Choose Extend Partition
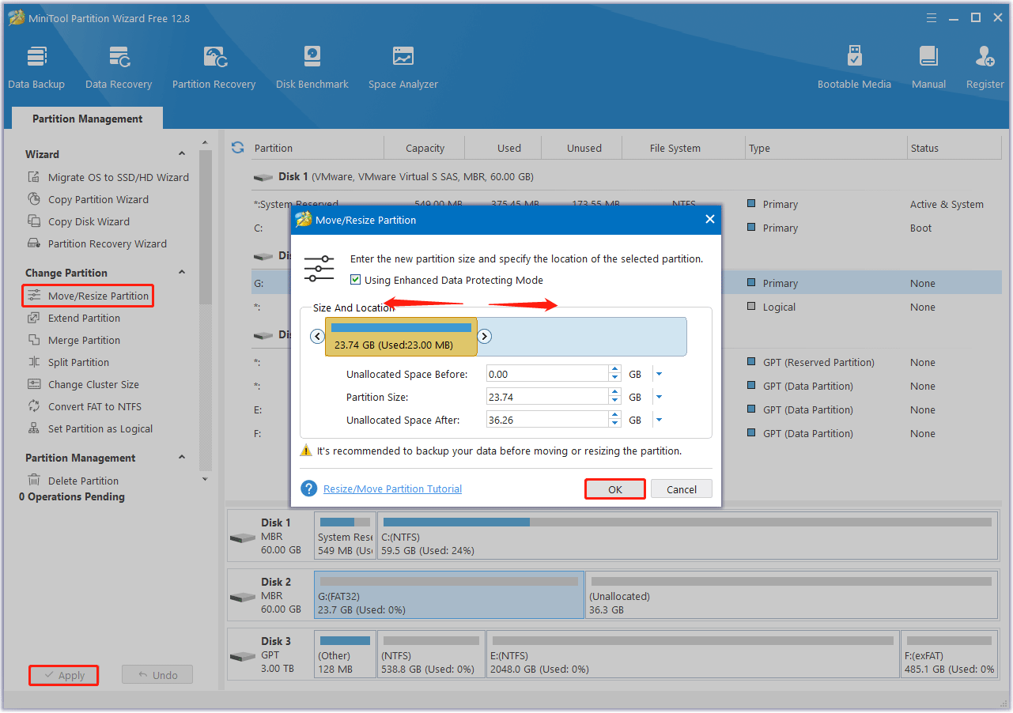The image size is (1013, 713). pos(74,318)
